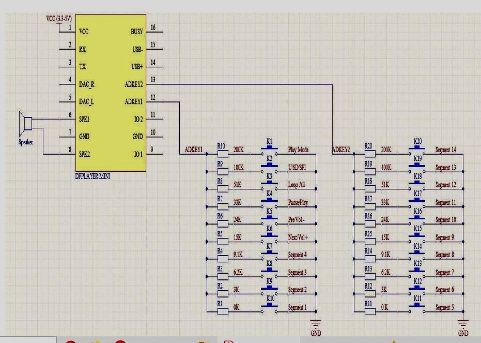Click the Segment 10 text label
The image size is (481, 343).
click(446, 220)
